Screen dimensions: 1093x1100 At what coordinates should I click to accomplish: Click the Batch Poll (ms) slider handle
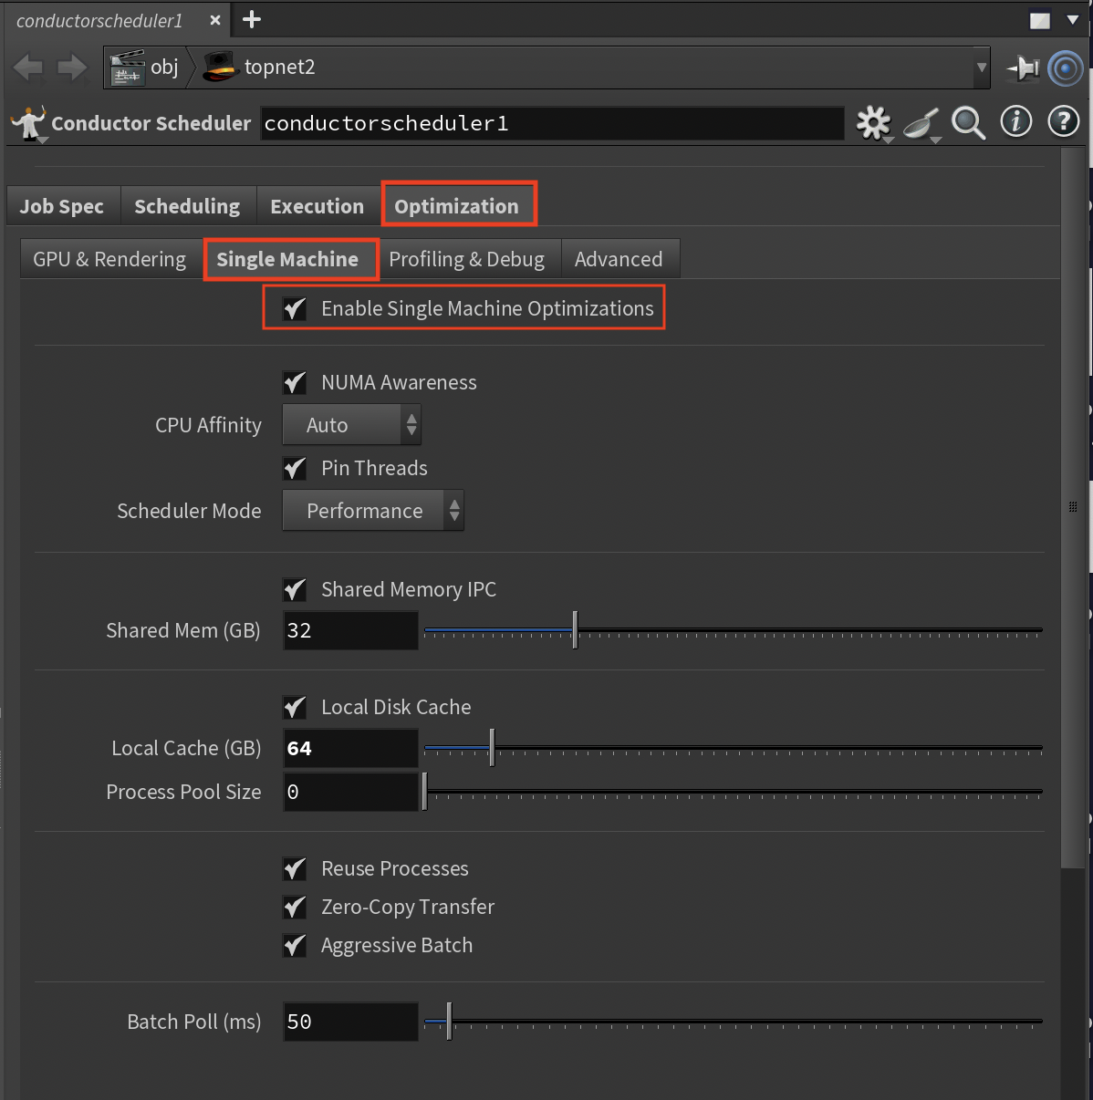point(449,1022)
